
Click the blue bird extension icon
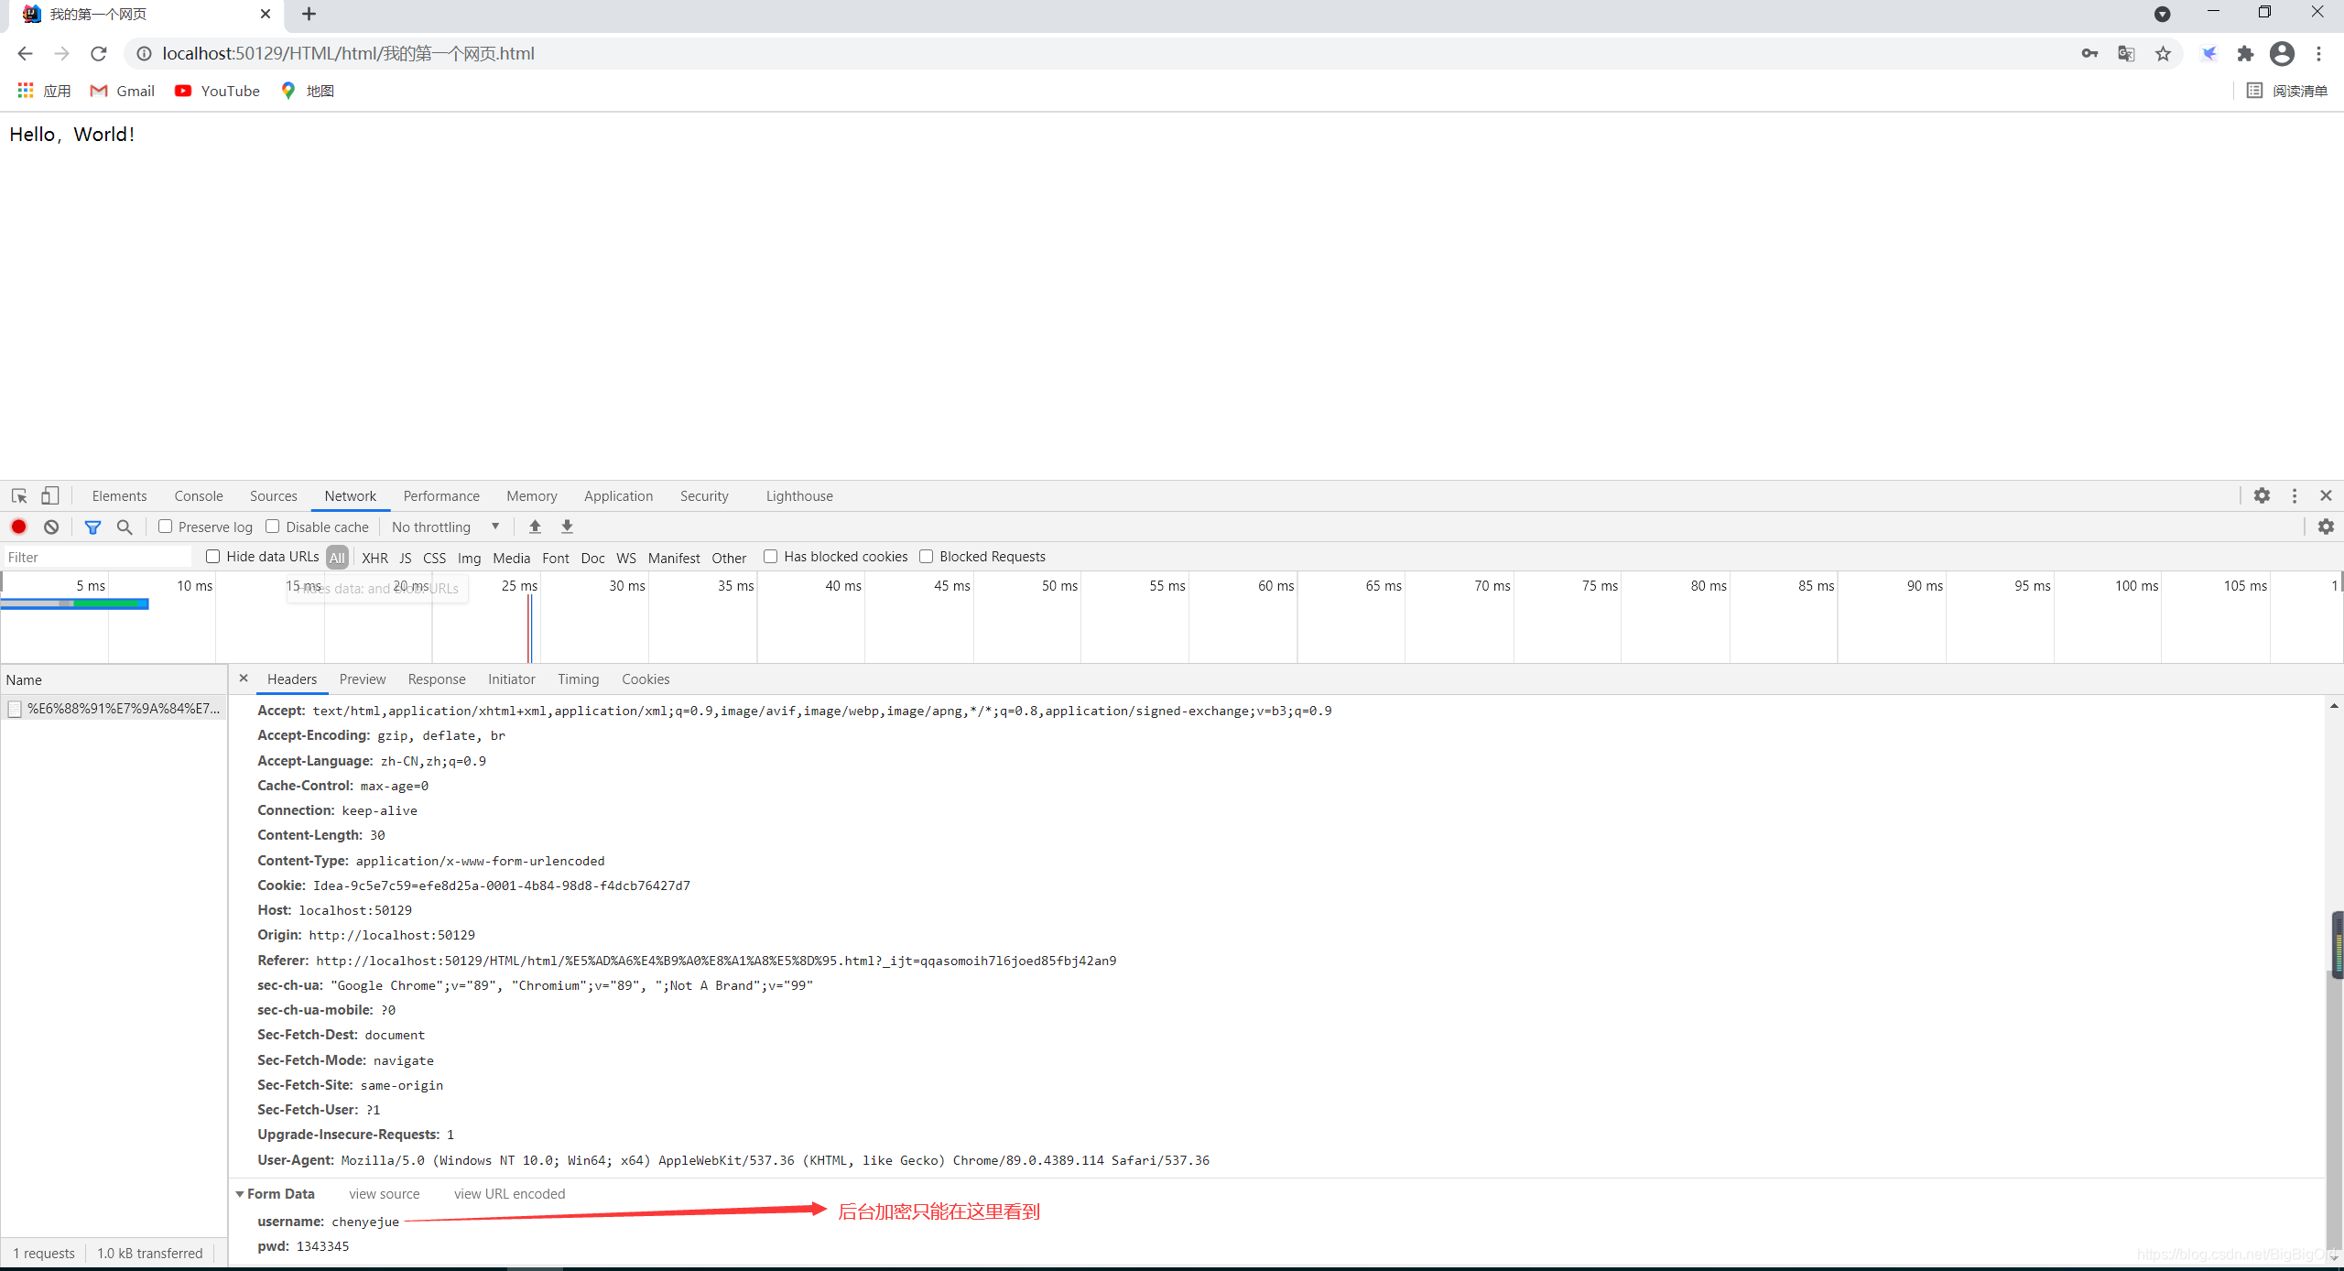tap(2208, 54)
